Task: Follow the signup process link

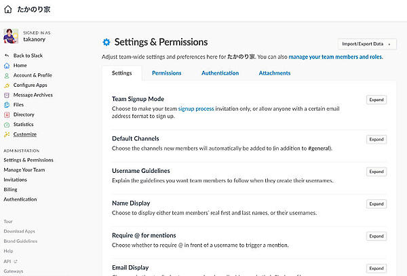Action: point(196,109)
